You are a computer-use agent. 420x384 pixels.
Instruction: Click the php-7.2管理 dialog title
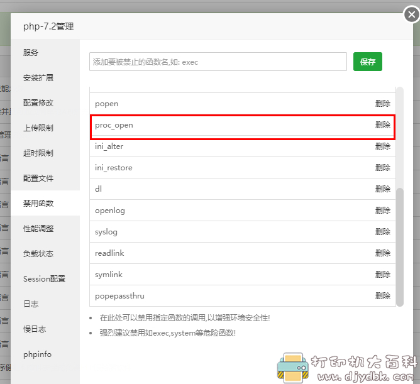click(x=48, y=26)
